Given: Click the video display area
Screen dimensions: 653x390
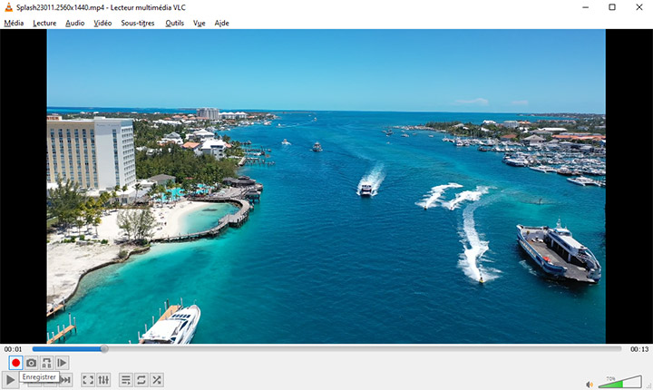Looking at the screenshot, I should tap(326, 186).
